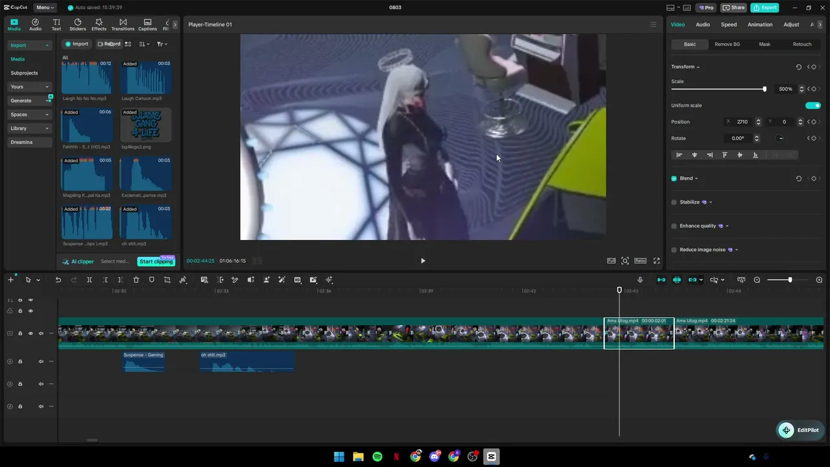Enable the Reduce image noise checkbox
This screenshot has height=467, width=830.
pyautogui.click(x=674, y=250)
